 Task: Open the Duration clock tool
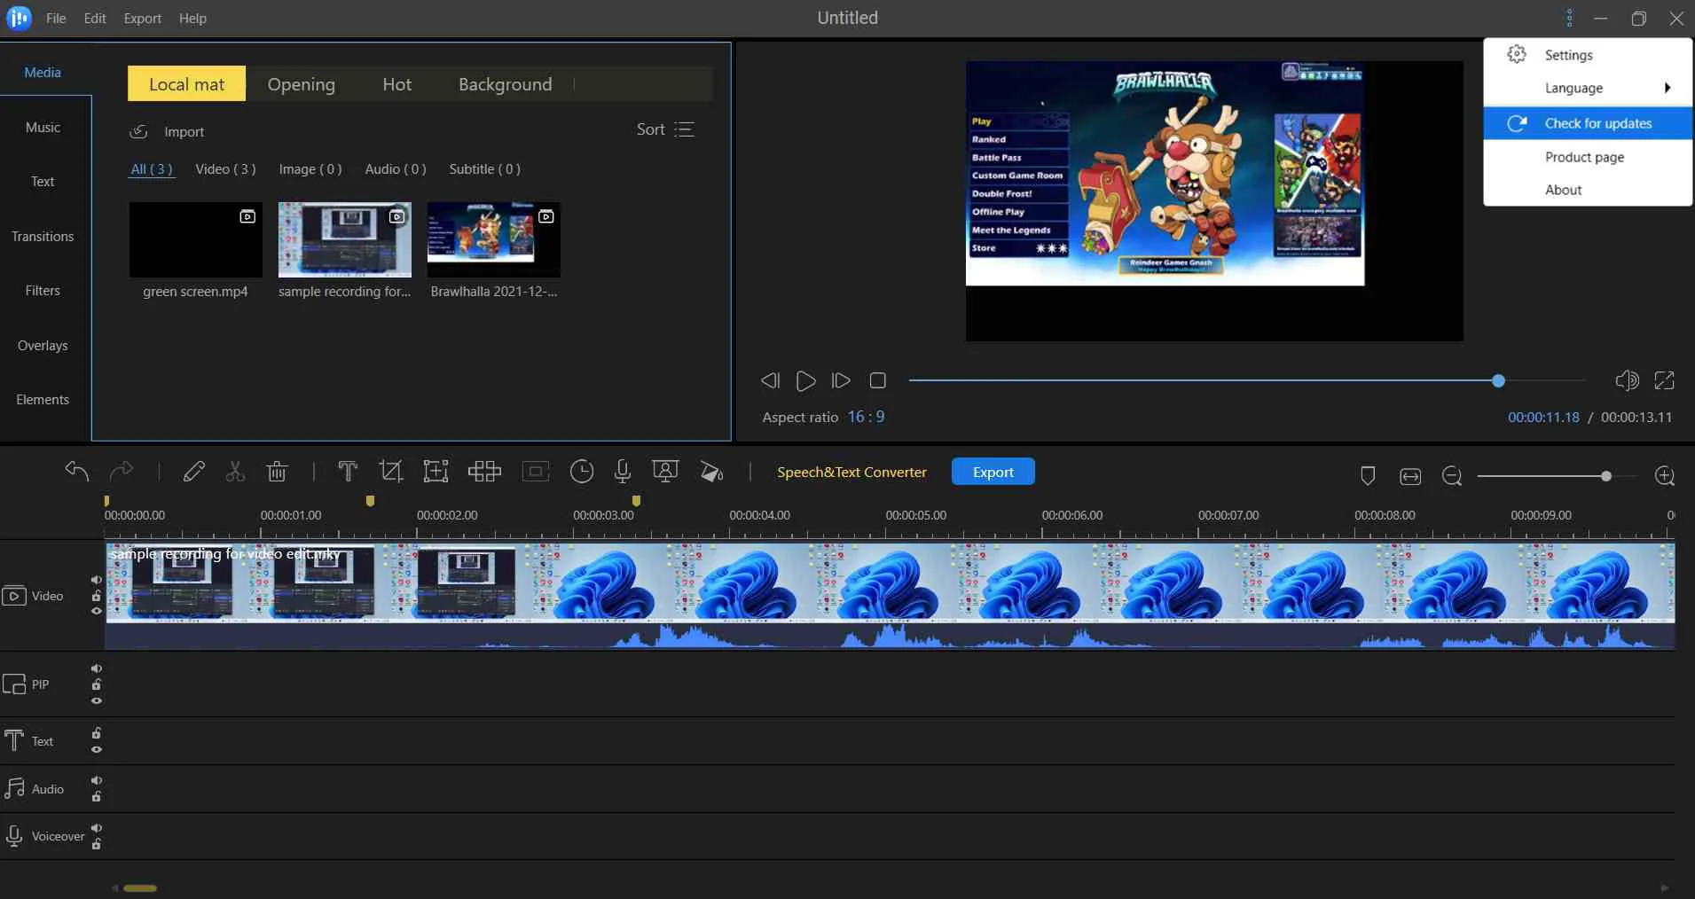point(582,471)
